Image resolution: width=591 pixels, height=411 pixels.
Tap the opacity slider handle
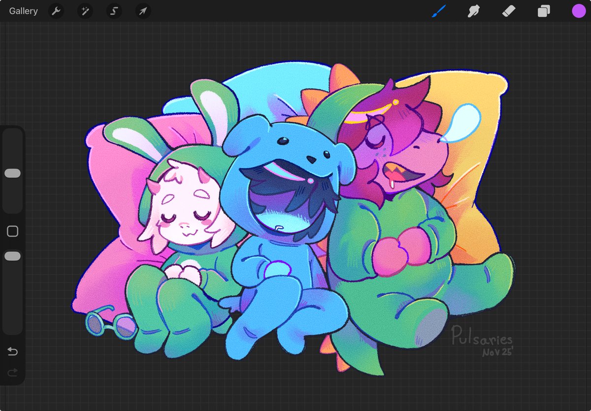click(12, 255)
